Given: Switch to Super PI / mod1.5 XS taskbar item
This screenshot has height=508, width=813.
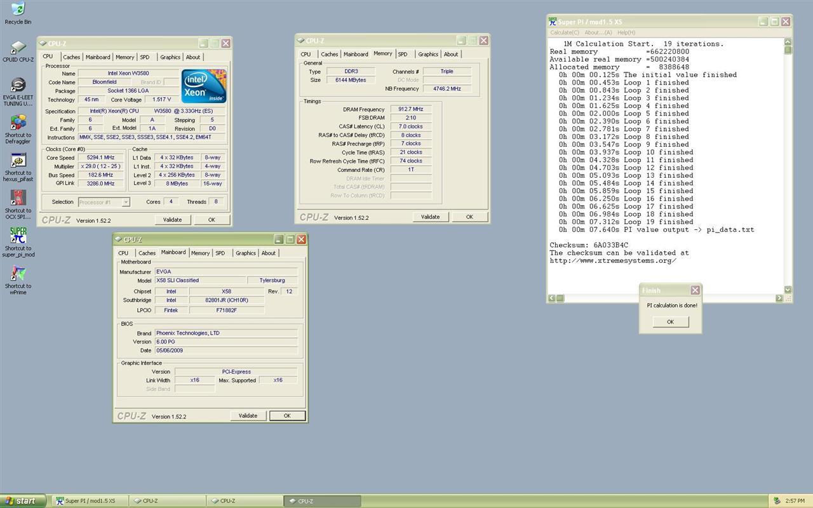Looking at the screenshot, I should pos(90,501).
